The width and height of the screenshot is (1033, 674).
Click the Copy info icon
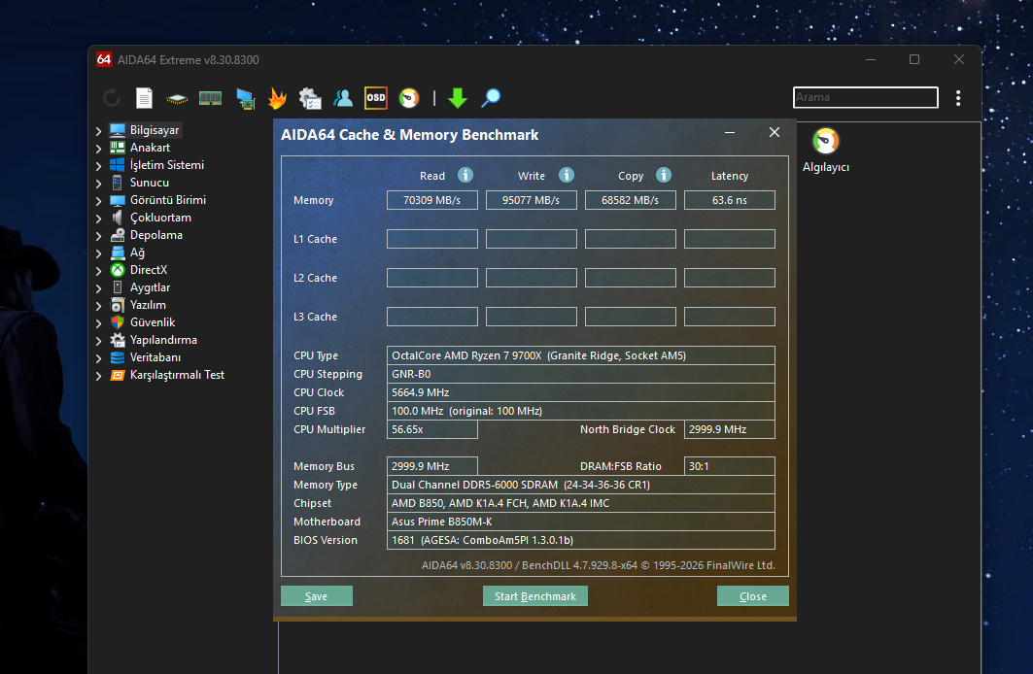(x=664, y=175)
